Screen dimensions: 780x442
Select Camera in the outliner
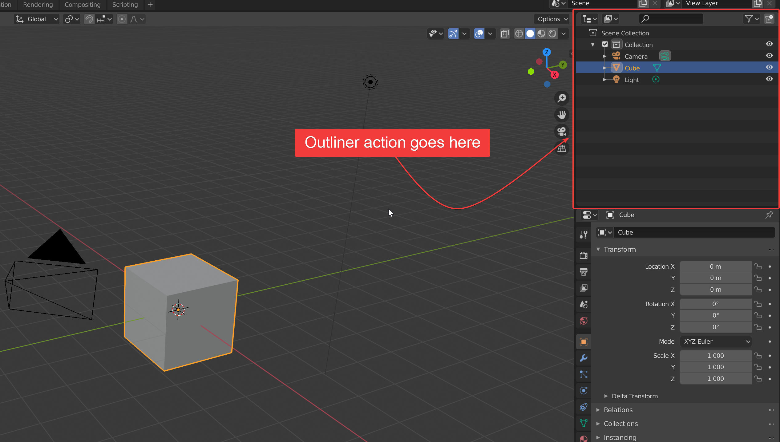[x=636, y=57]
